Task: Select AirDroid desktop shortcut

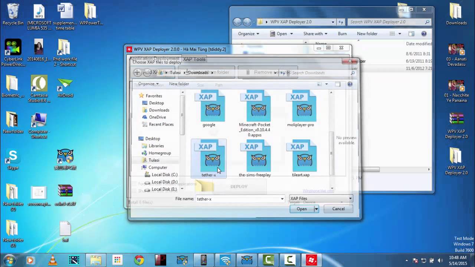Action: [x=65, y=88]
